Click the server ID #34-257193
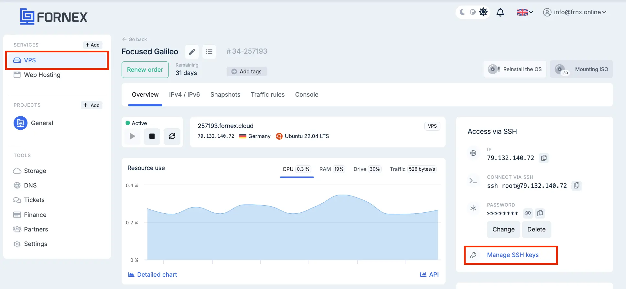626x289 pixels. (x=247, y=51)
